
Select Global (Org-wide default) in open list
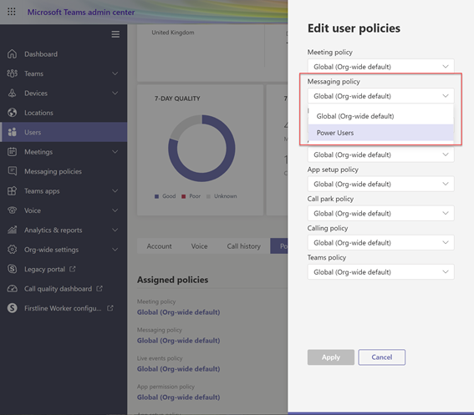(380, 116)
